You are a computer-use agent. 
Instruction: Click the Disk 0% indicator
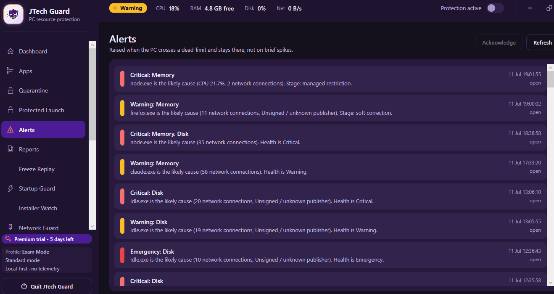coord(255,8)
